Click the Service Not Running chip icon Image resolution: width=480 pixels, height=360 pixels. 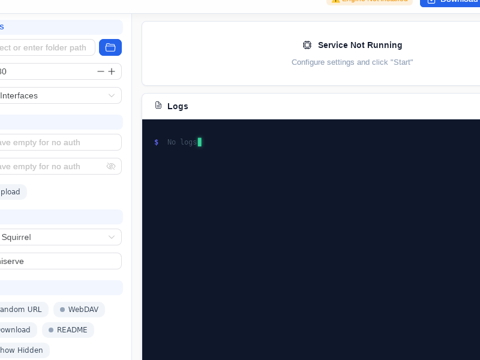[307, 45]
